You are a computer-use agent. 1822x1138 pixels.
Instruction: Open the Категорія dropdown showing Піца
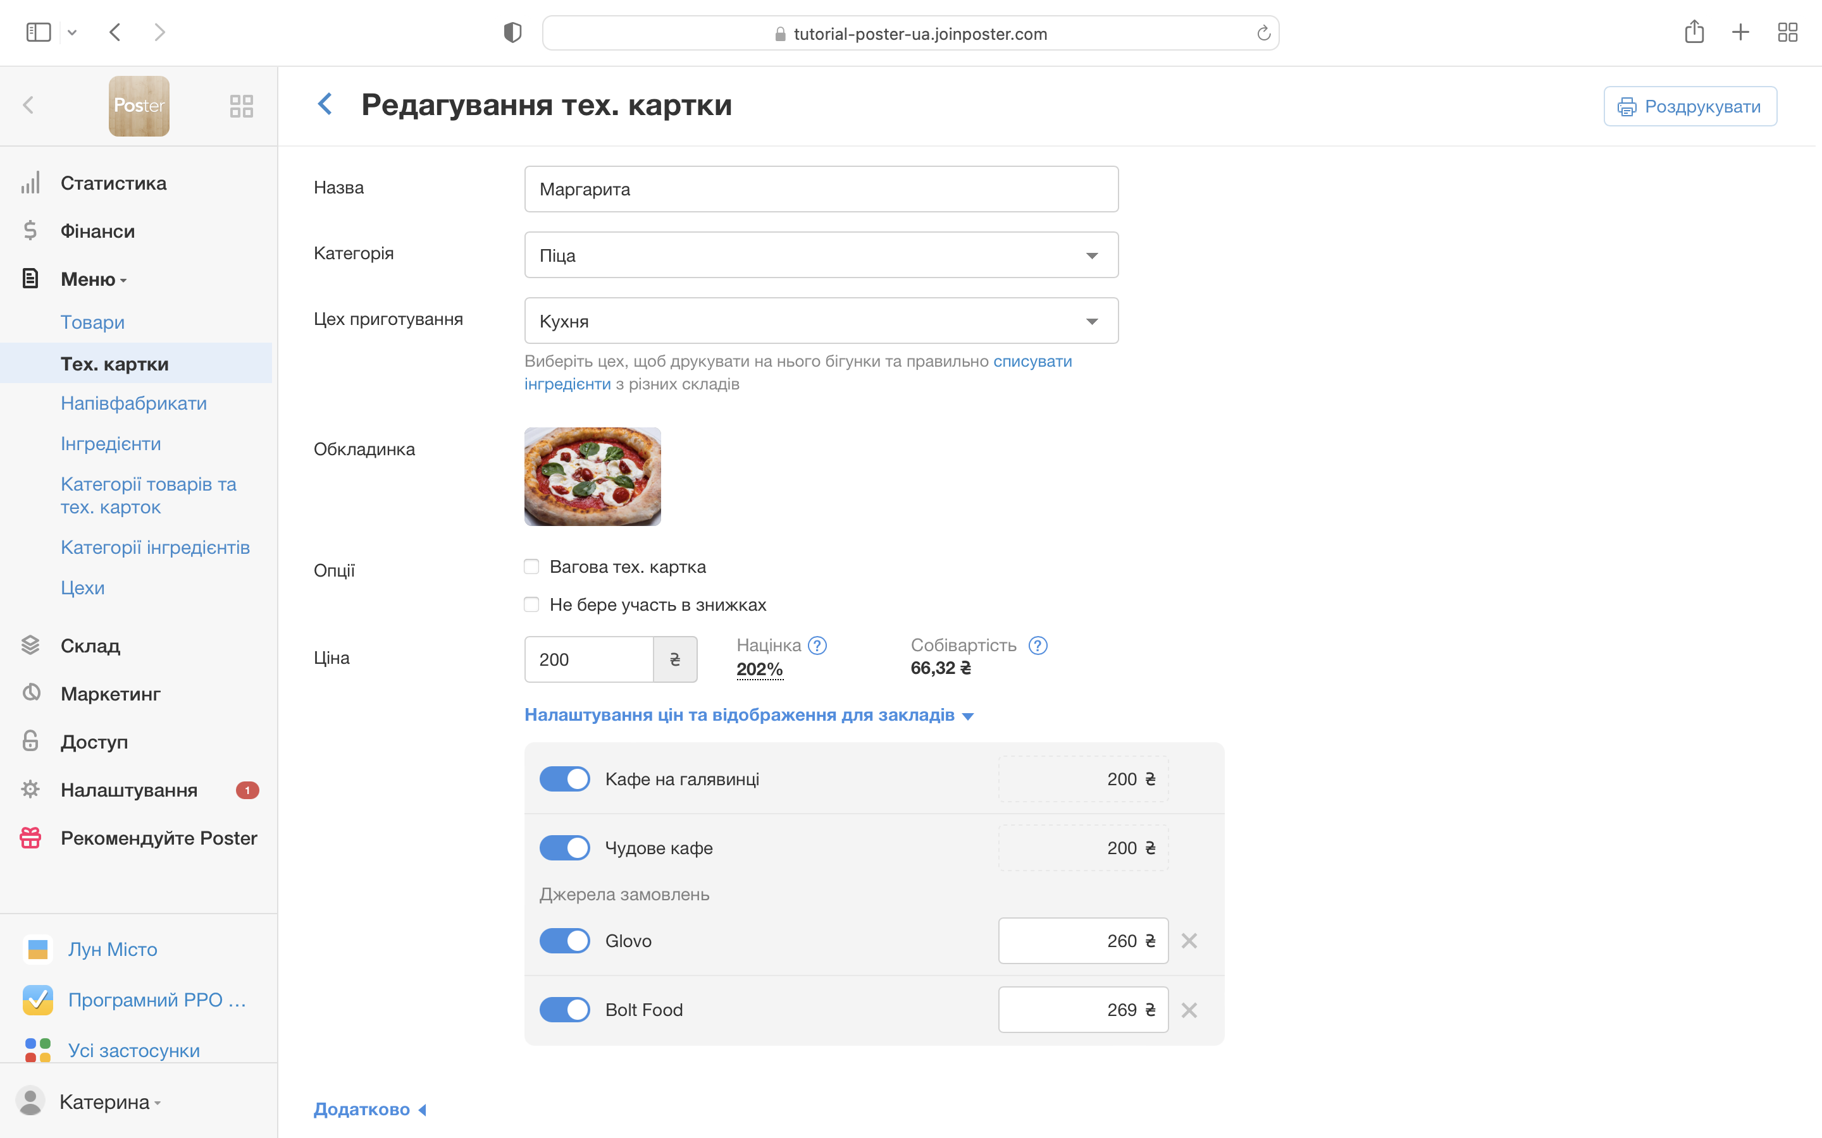click(x=821, y=255)
